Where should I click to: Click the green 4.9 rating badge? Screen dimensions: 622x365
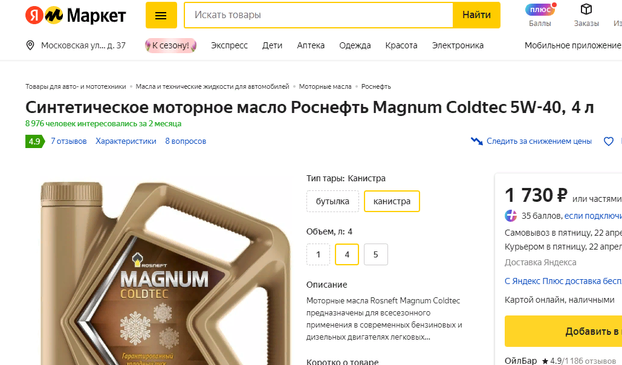pyautogui.click(x=35, y=141)
